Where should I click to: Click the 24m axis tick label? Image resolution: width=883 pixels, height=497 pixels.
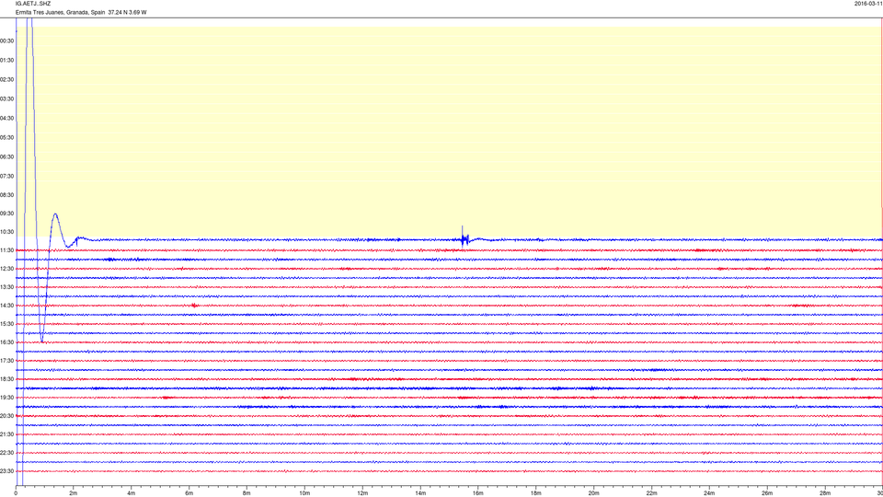coord(709,493)
